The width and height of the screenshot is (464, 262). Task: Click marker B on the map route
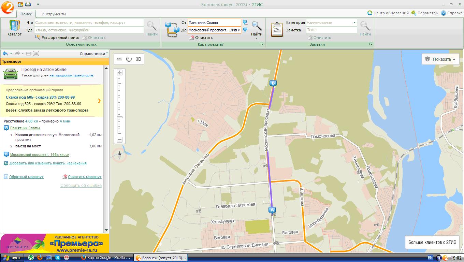coord(273,83)
